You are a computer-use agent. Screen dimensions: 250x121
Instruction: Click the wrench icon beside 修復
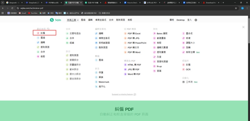[183, 38]
